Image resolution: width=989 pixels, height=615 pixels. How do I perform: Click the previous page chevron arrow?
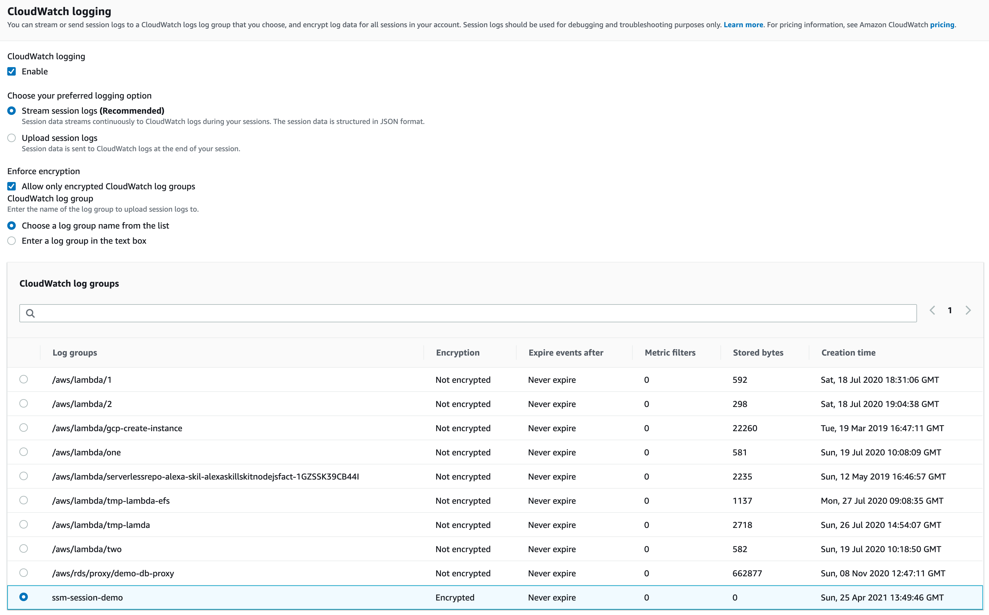pyautogui.click(x=932, y=310)
